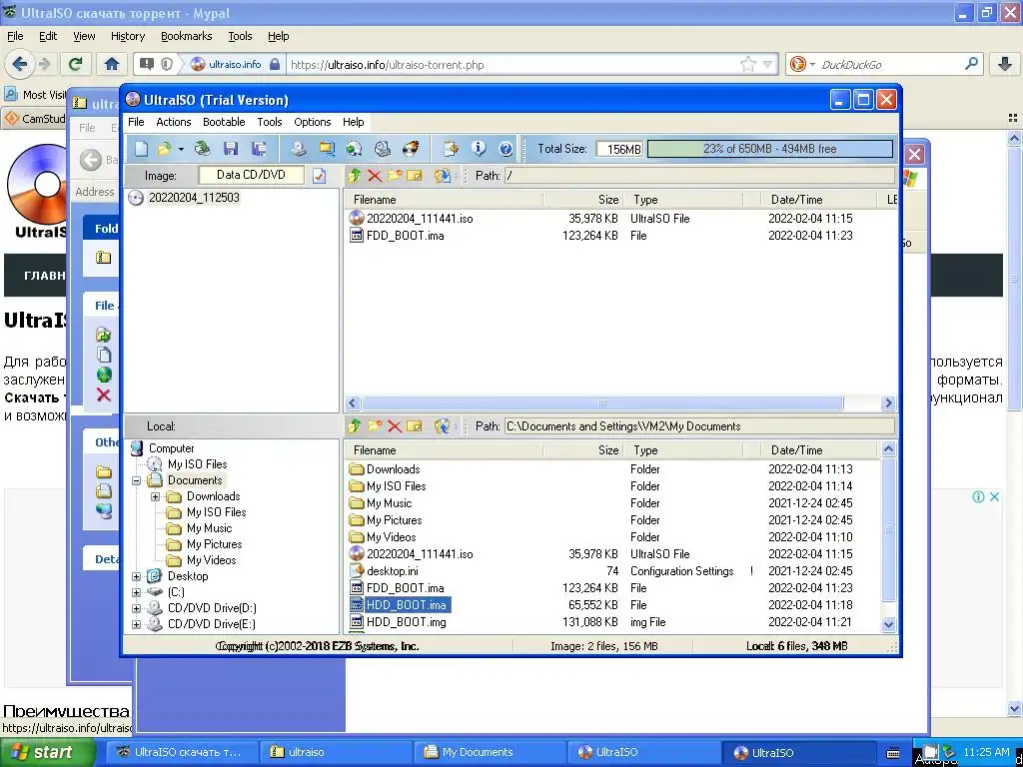Image resolution: width=1023 pixels, height=767 pixels.
Task: Click the red X Delete icon in image pane toolbar
Action: click(x=375, y=176)
